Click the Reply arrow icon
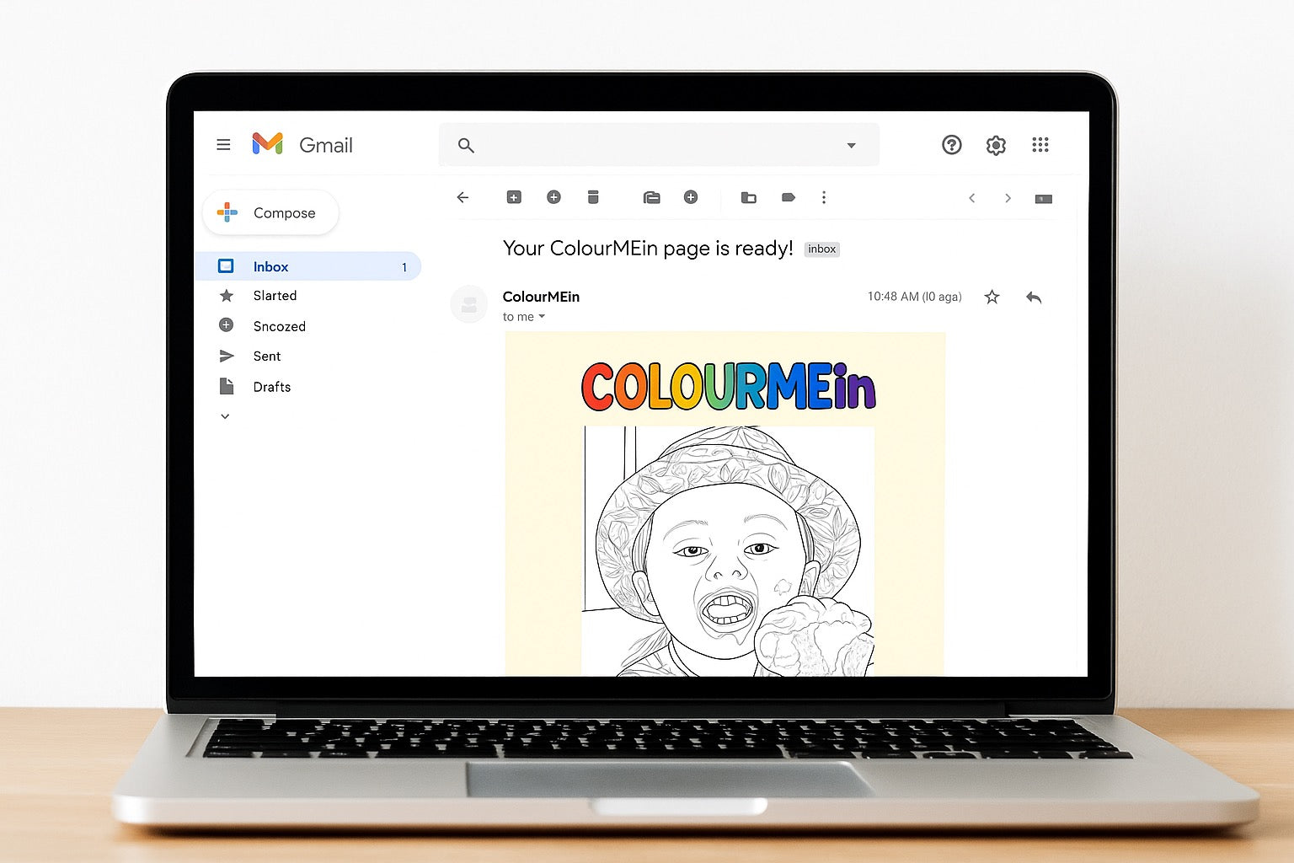The width and height of the screenshot is (1294, 863). tap(1034, 297)
